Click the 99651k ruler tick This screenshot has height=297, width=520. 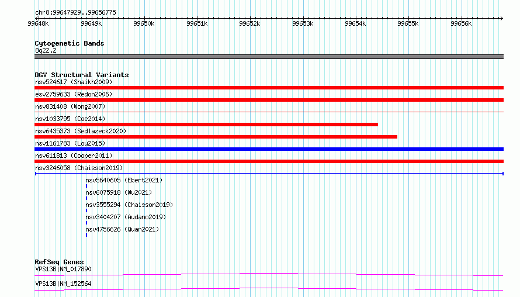coord(197,23)
